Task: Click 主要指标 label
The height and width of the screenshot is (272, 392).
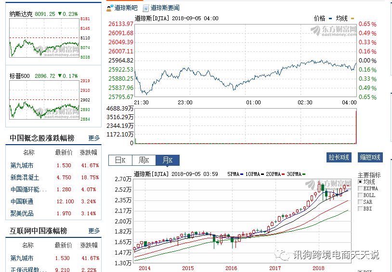Action: coord(369,175)
